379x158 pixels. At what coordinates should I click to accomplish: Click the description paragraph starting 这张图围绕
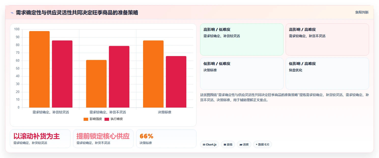click(x=285, y=97)
